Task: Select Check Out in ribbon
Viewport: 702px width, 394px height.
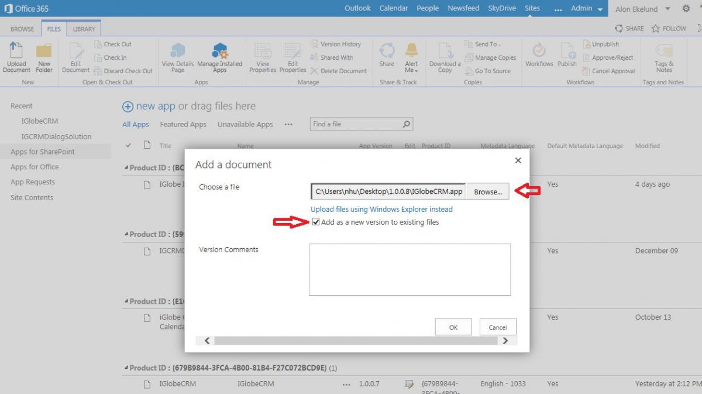Action: 113,44
